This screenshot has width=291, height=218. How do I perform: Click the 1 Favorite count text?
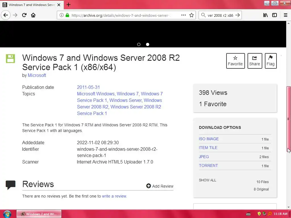point(213,104)
